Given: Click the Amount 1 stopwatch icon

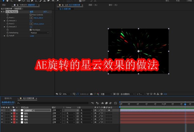Looking at the screenshot, I should (x=8, y=21).
